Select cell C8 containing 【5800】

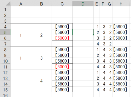pos(62,49)
